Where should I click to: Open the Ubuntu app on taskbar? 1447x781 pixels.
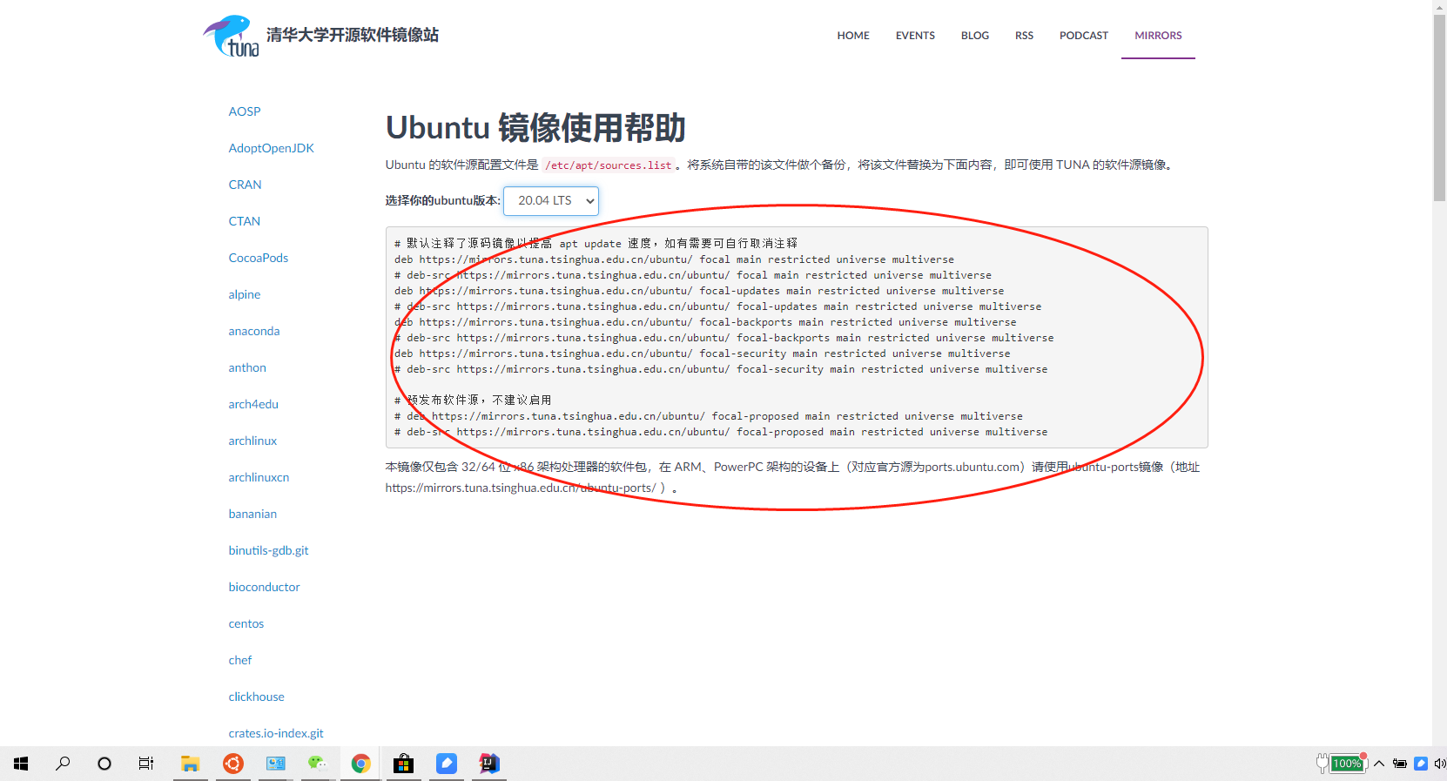pyautogui.click(x=232, y=764)
